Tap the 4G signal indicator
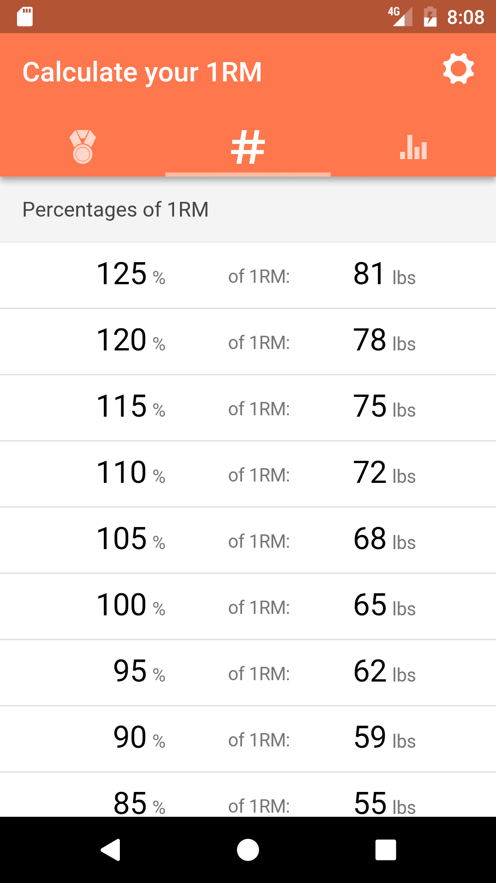 click(400, 17)
